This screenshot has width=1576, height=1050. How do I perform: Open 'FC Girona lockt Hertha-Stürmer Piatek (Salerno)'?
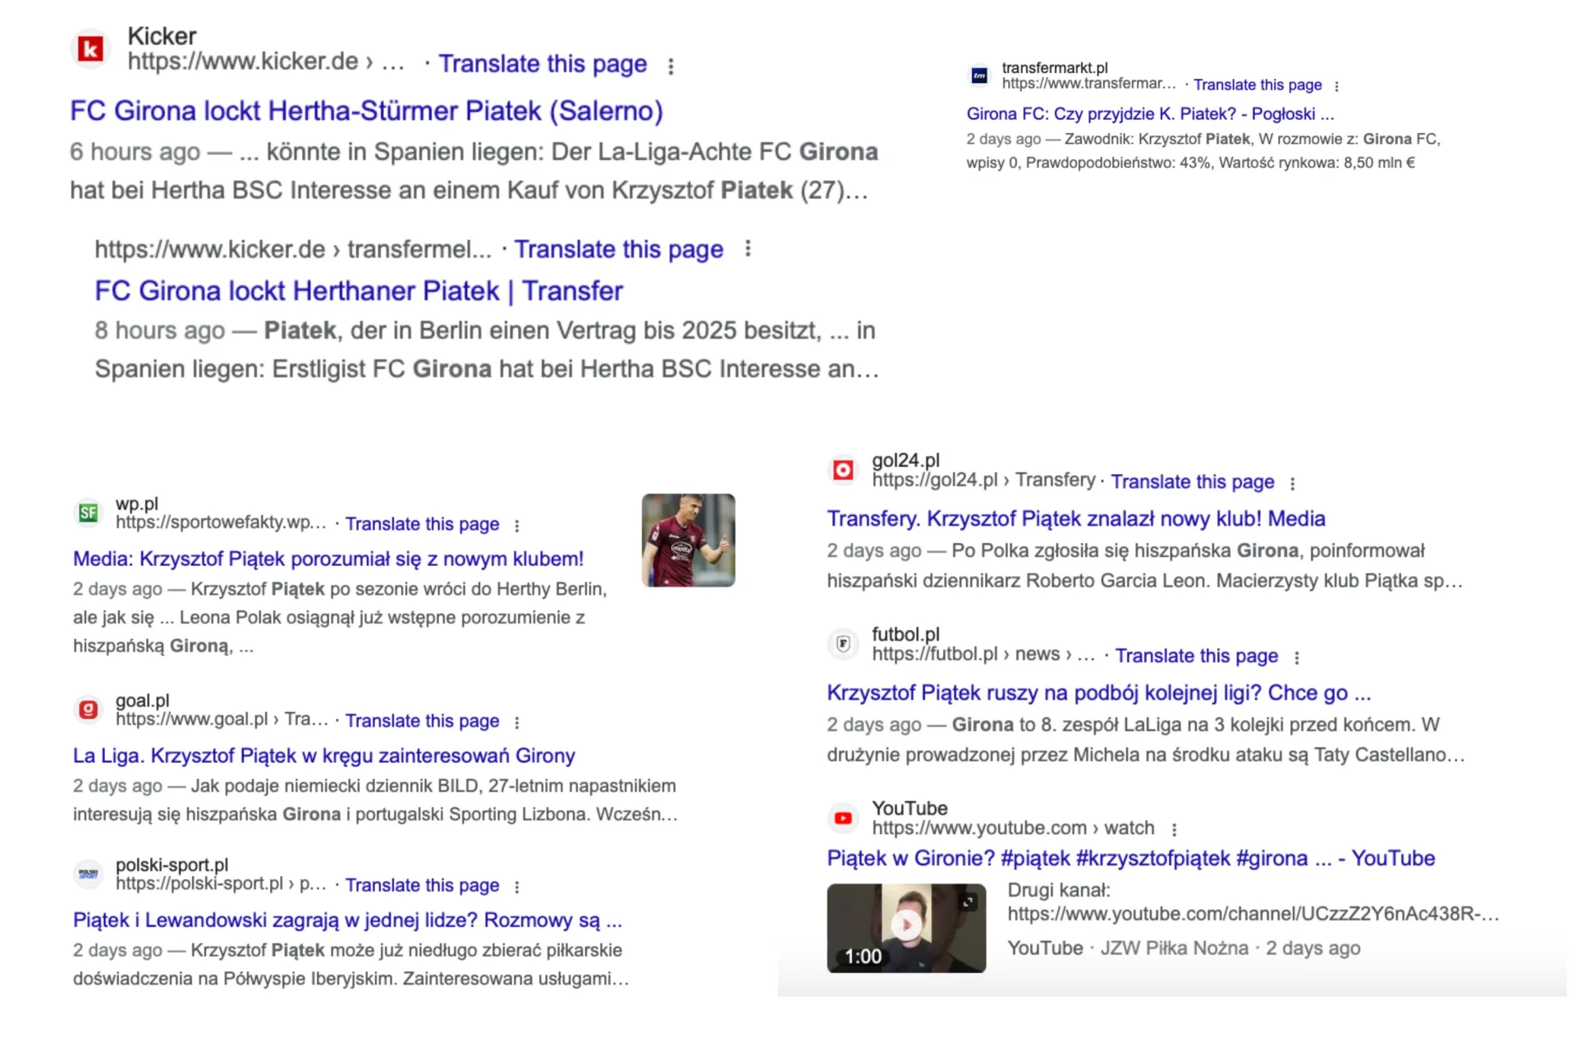click(366, 111)
